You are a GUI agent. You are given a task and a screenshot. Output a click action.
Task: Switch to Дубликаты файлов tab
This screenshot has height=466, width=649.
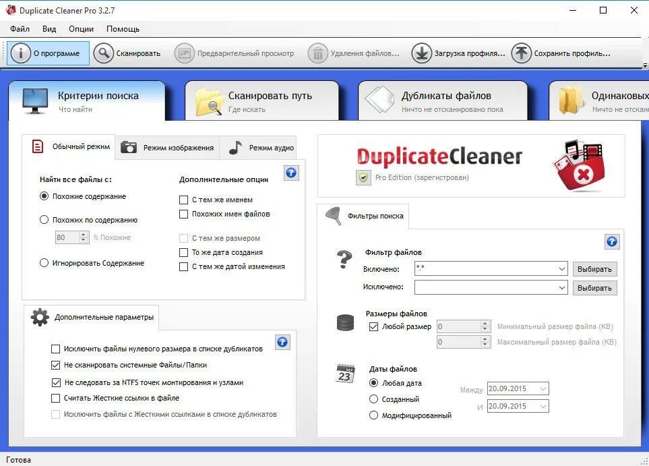pos(443,100)
